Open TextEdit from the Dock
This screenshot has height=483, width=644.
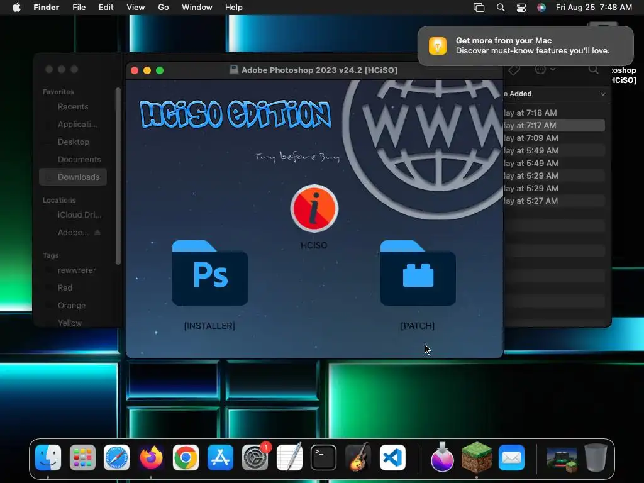[289, 457]
